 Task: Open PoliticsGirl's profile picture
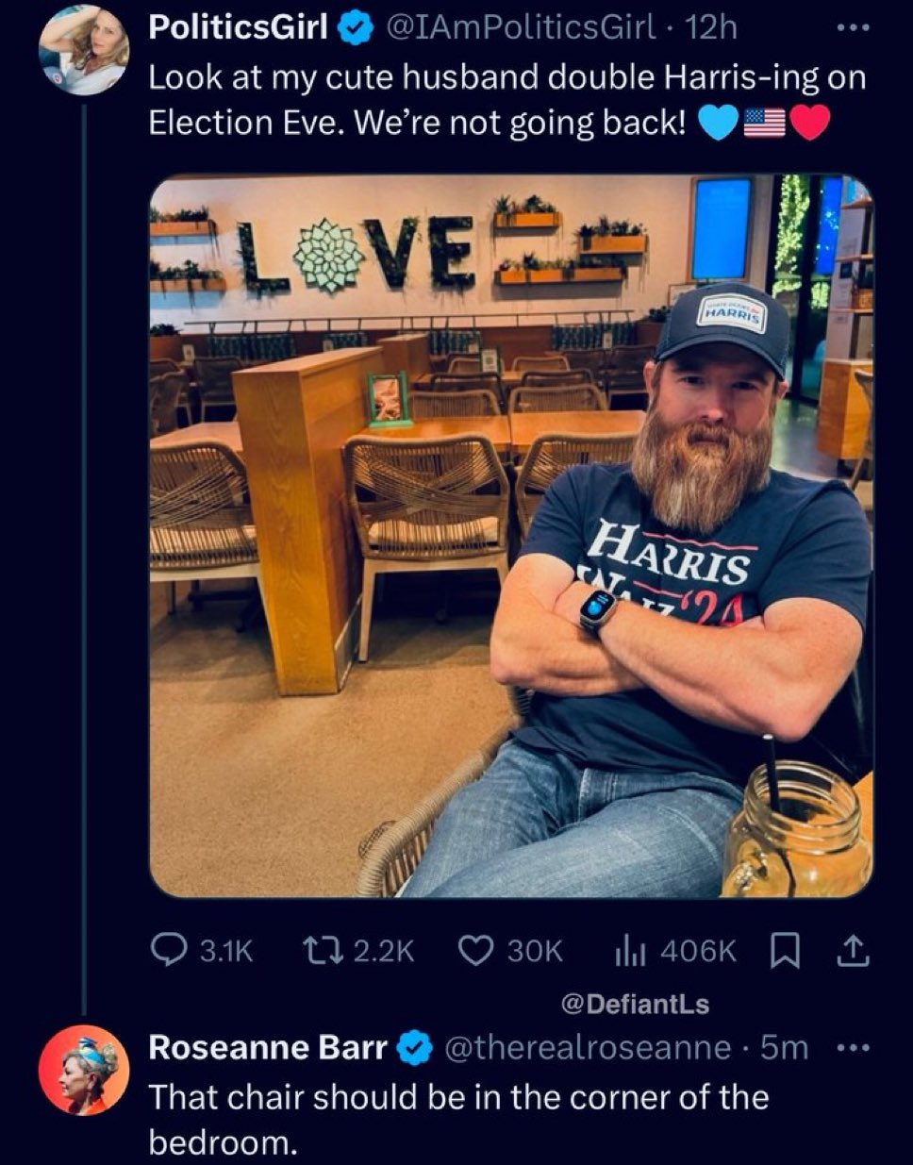pos(84,50)
